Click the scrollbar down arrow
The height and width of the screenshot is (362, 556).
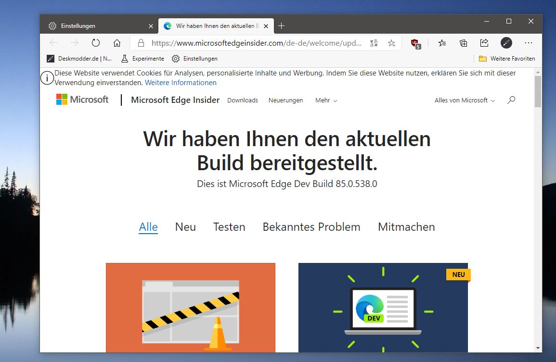click(538, 348)
